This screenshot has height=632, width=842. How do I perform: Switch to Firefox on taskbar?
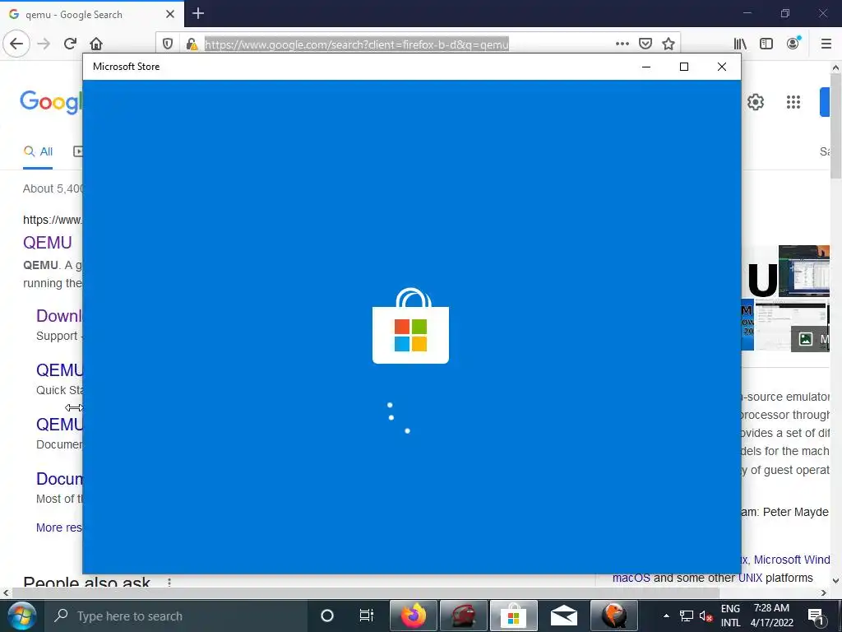tap(413, 616)
